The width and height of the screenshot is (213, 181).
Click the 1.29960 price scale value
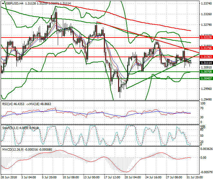[206, 89]
